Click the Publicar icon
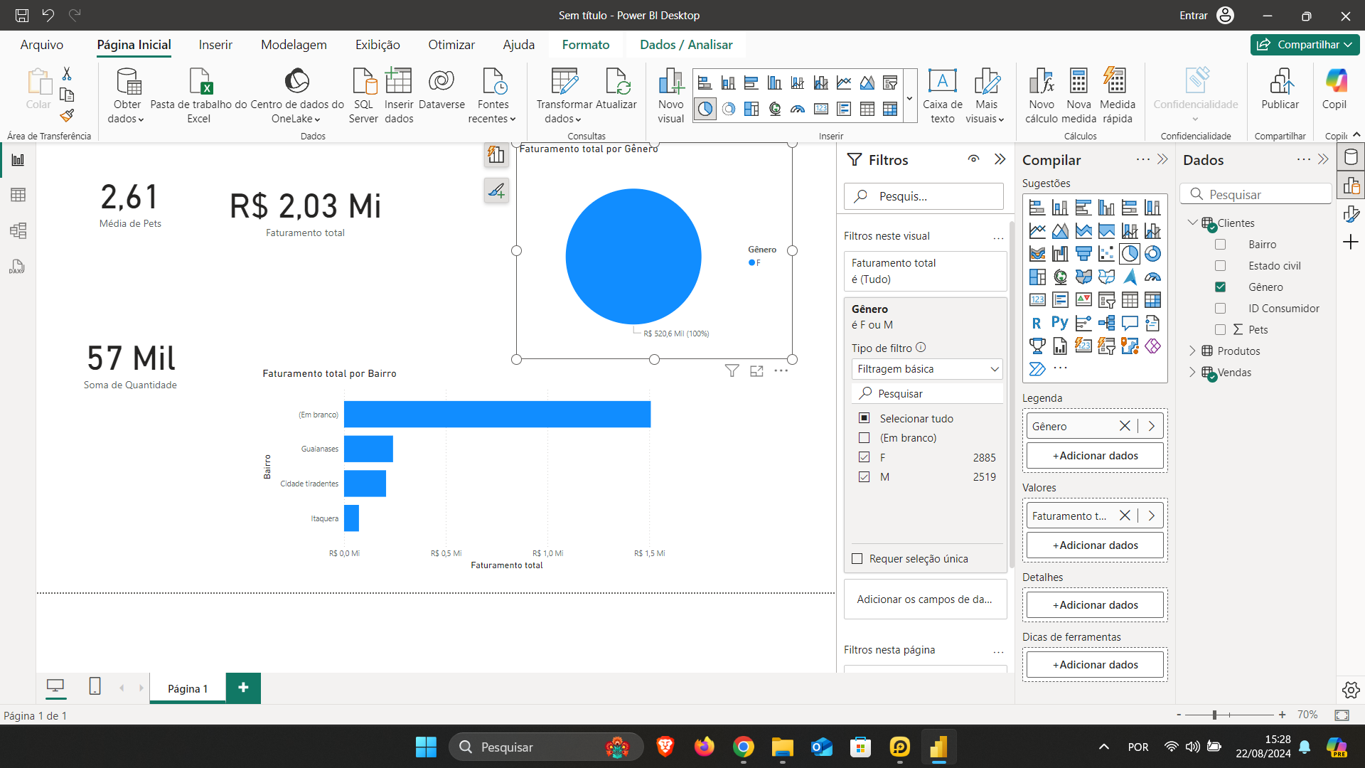 [x=1280, y=82]
